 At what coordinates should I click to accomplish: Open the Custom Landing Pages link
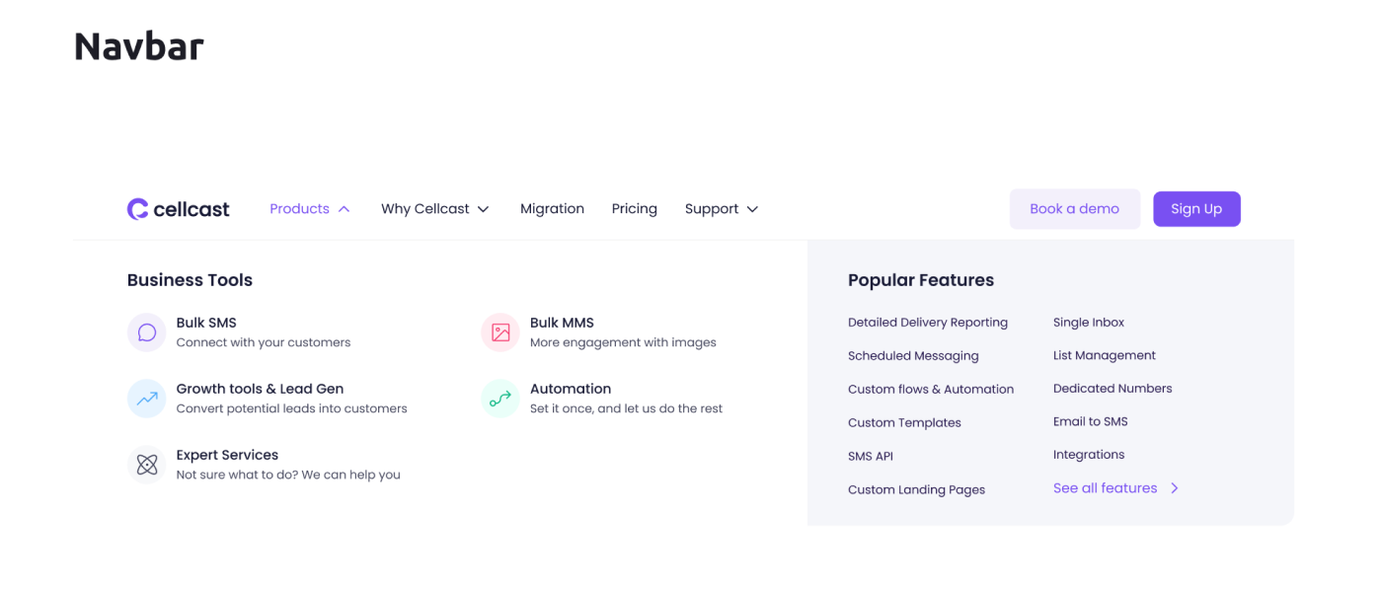[x=916, y=489]
